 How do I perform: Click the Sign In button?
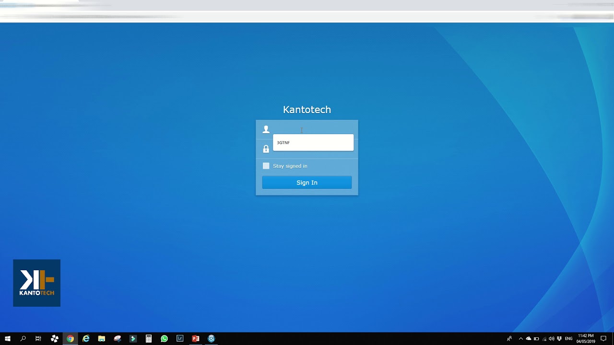307,183
